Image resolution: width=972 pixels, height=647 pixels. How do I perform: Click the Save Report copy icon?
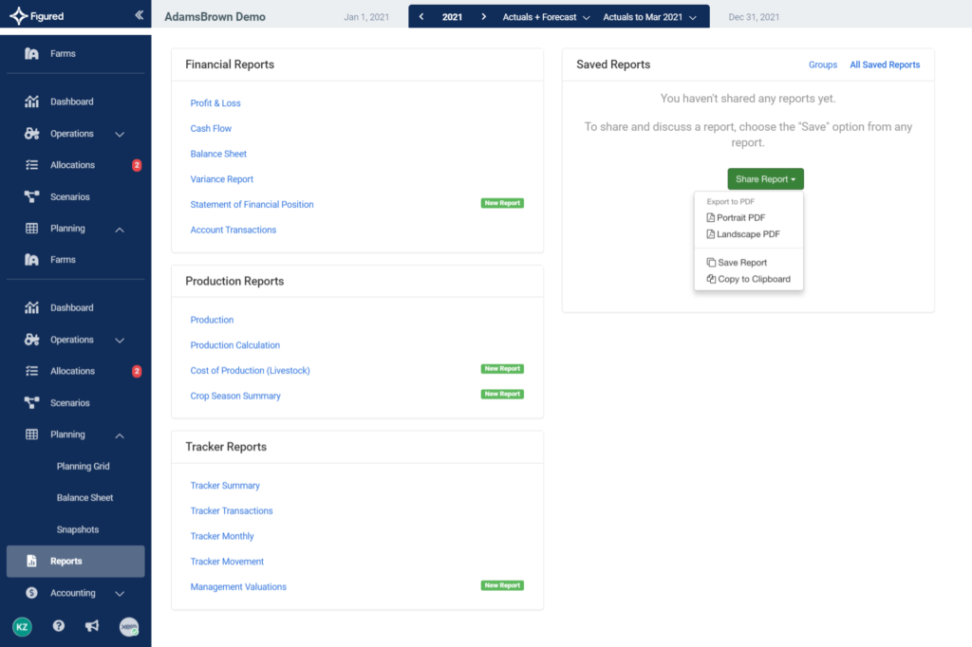coord(711,263)
